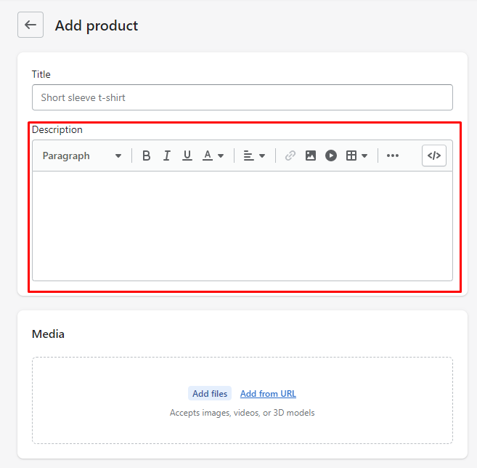Image resolution: width=477 pixels, height=468 pixels.
Task: Click the Description label
Action: coord(57,129)
